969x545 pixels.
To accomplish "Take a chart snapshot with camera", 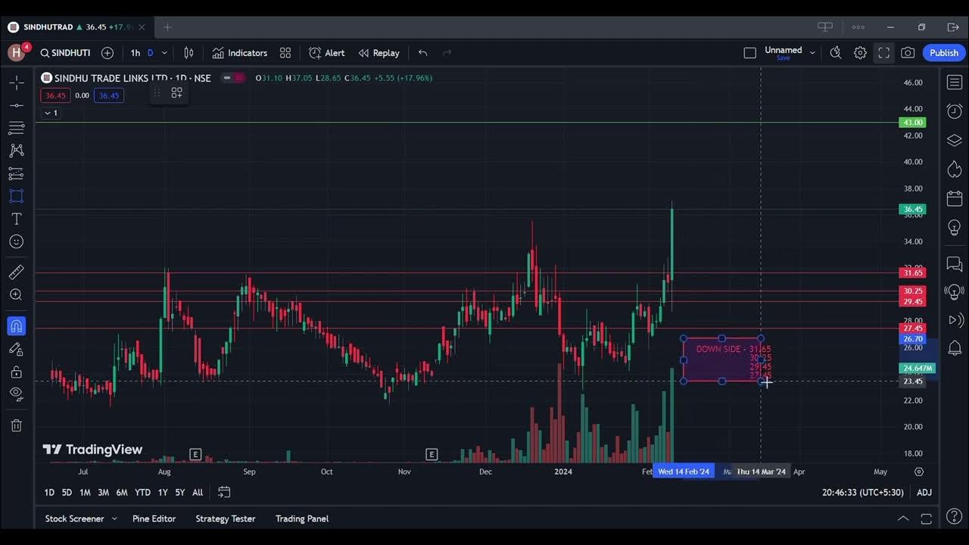I will click(x=908, y=53).
